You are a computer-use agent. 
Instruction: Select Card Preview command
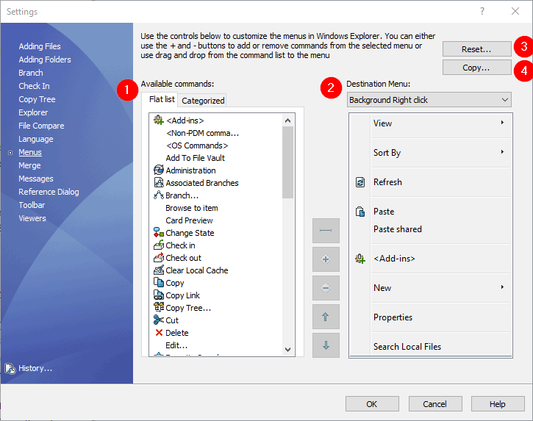pyautogui.click(x=189, y=220)
